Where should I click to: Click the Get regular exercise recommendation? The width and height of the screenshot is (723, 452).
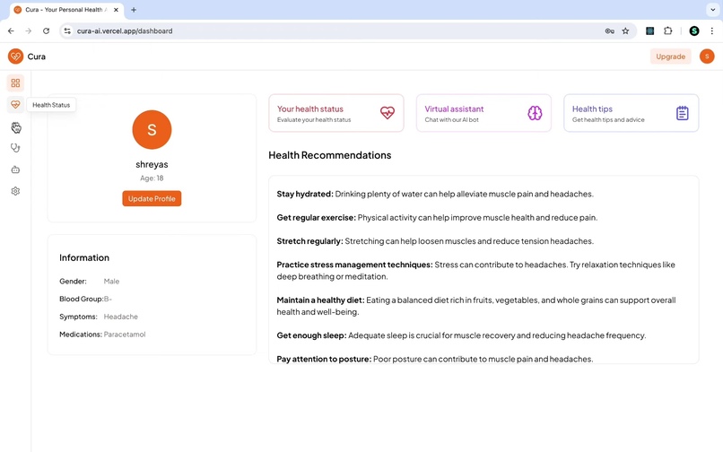coord(437,218)
